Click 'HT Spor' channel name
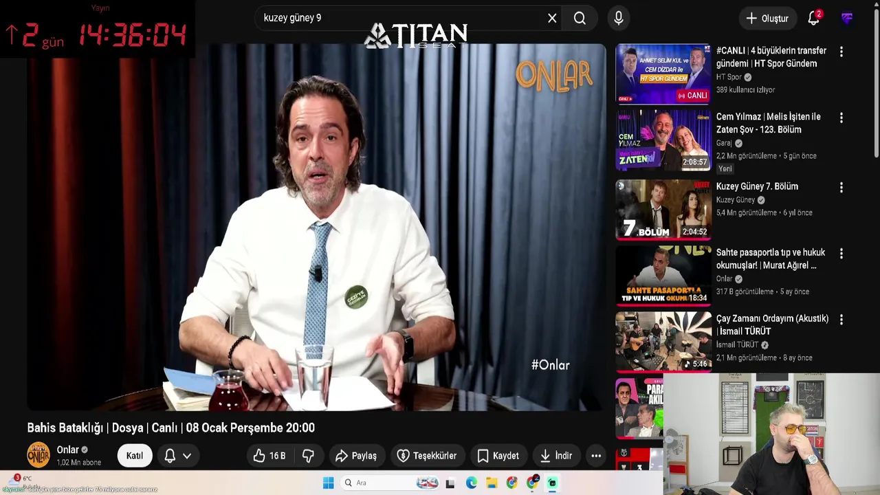The width and height of the screenshot is (880, 495). (x=729, y=77)
